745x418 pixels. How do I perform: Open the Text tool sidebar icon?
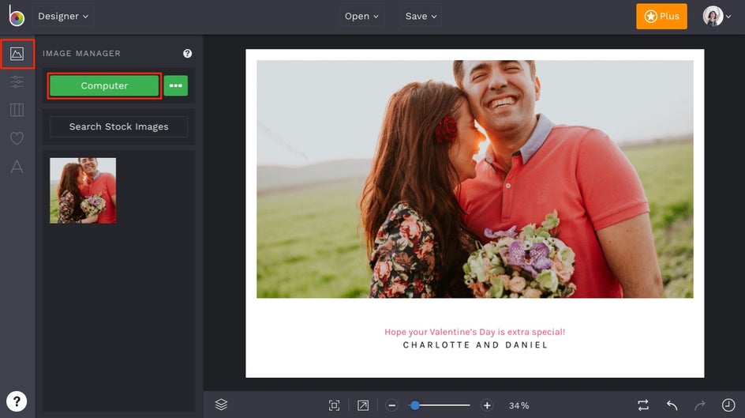(17, 167)
